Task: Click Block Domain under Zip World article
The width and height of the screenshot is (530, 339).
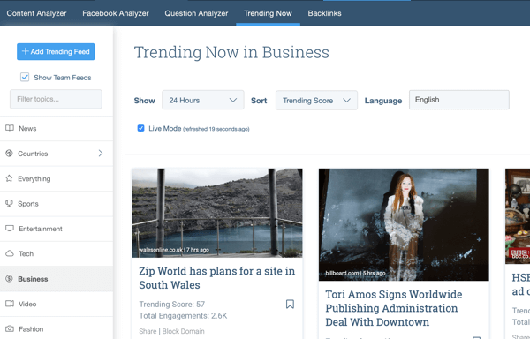Action: point(183,331)
